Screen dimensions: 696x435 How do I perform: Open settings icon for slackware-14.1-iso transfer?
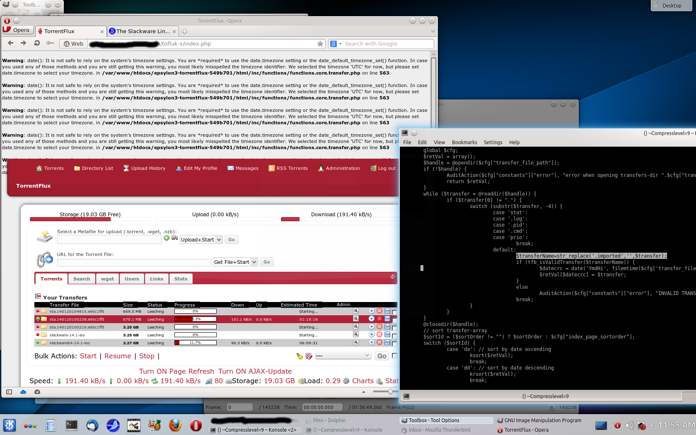point(355,334)
